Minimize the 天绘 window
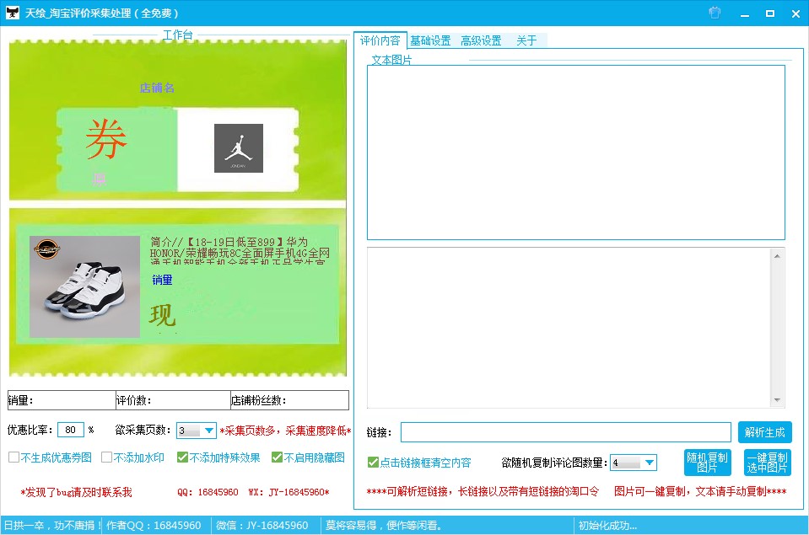809x535 pixels. coord(745,14)
